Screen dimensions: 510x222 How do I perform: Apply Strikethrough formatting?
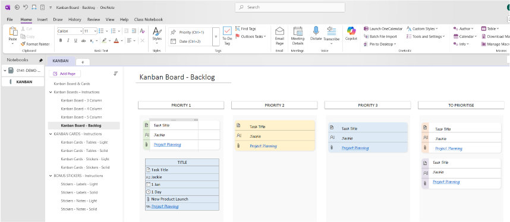[x=83, y=40]
